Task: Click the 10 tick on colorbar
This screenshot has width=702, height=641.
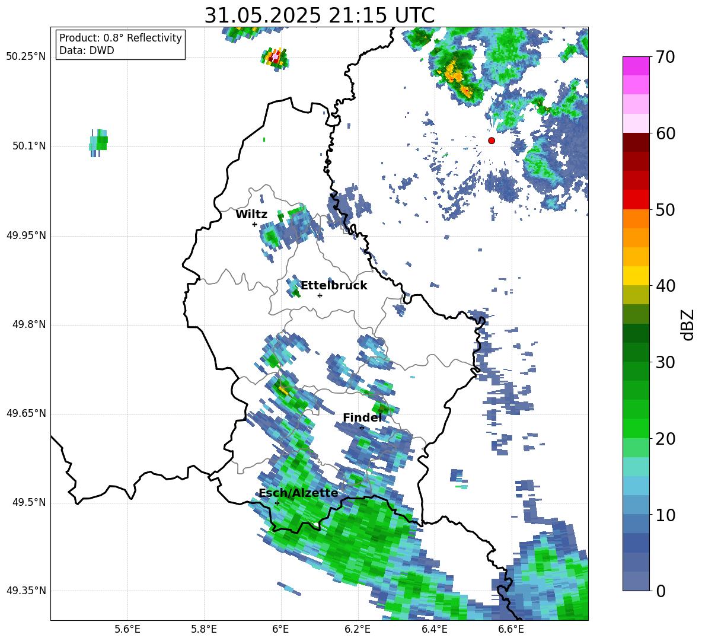Action: [x=665, y=515]
